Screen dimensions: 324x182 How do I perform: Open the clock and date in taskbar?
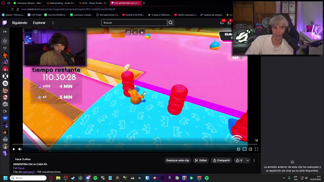coord(315,178)
